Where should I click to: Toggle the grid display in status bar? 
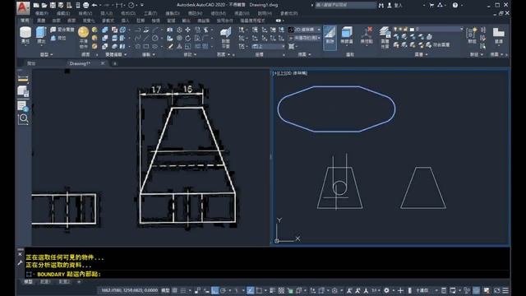pos(174,290)
